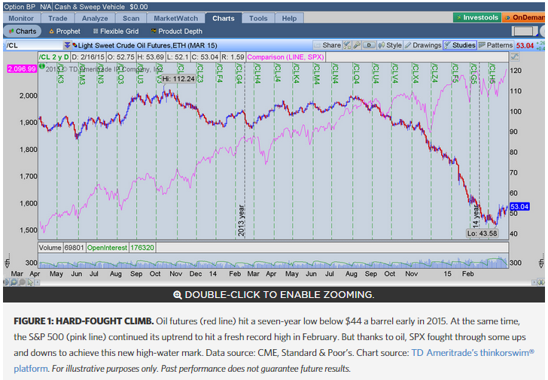This screenshot has height=380, width=548.
Task: Click the 2013 year marker label
Action: pos(241,220)
